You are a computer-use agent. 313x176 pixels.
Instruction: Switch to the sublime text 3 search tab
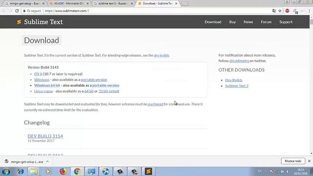[113, 3]
